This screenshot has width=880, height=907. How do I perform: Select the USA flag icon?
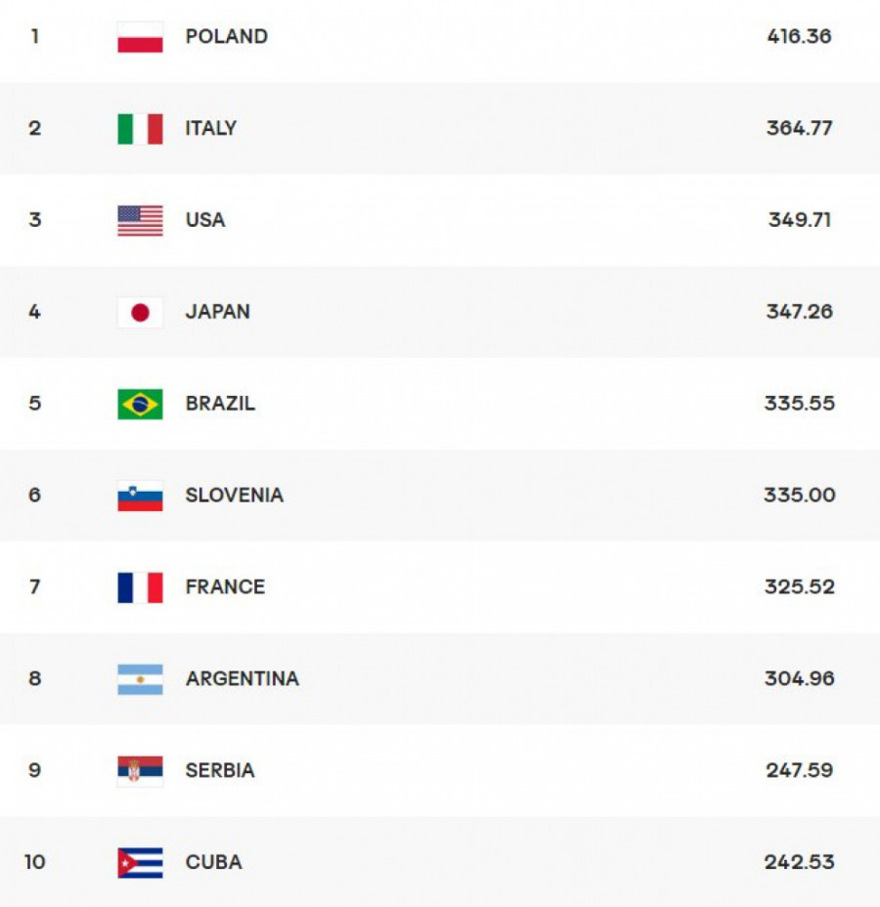pos(140,220)
